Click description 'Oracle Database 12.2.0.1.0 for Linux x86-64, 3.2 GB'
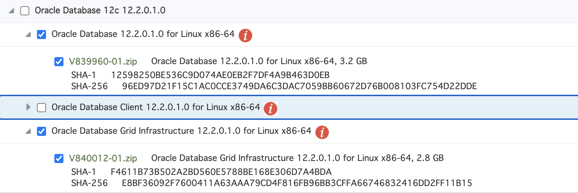 point(259,61)
